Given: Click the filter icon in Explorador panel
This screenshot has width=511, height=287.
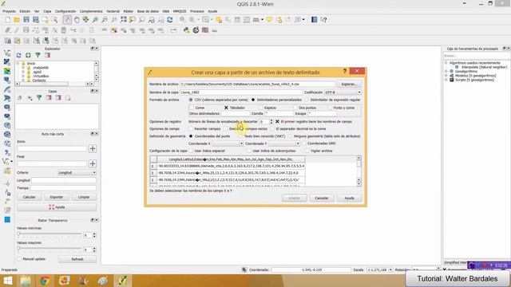Looking at the screenshot, I should pos(38,55).
